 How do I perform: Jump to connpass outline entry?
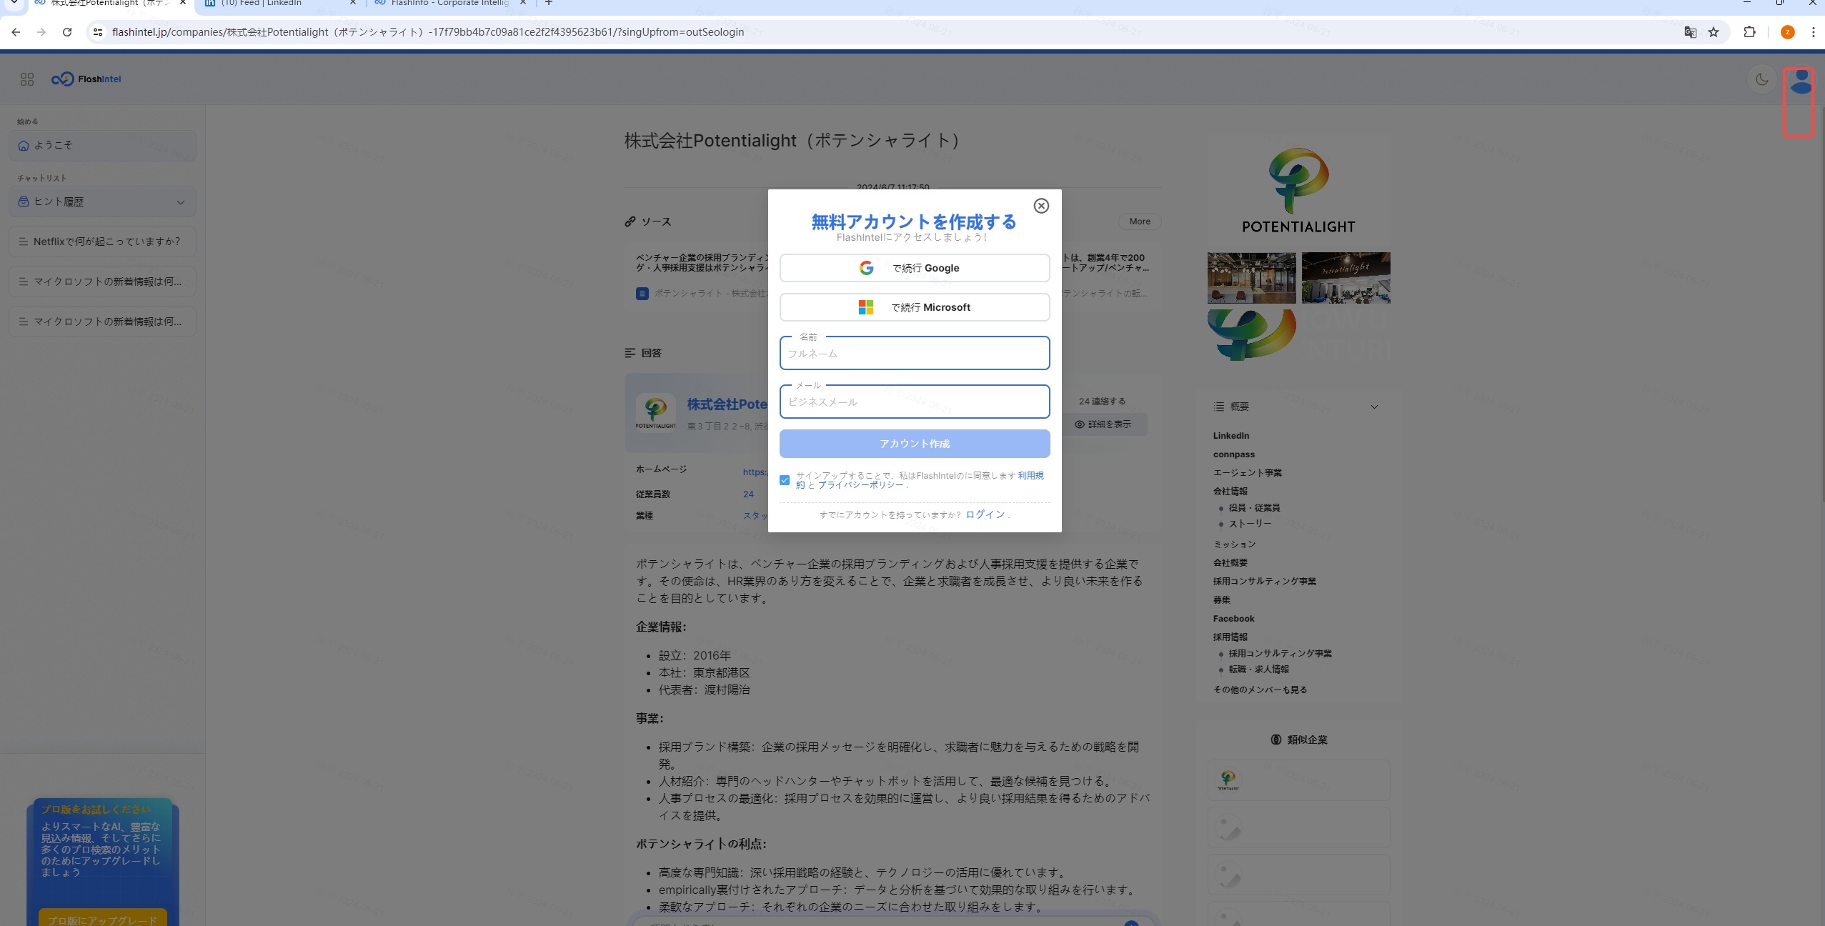point(1234,454)
